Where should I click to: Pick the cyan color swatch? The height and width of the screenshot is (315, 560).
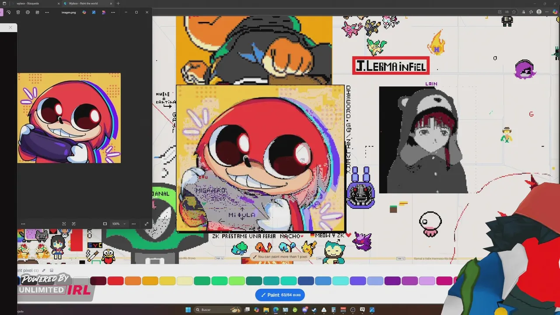[x=340, y=281]
